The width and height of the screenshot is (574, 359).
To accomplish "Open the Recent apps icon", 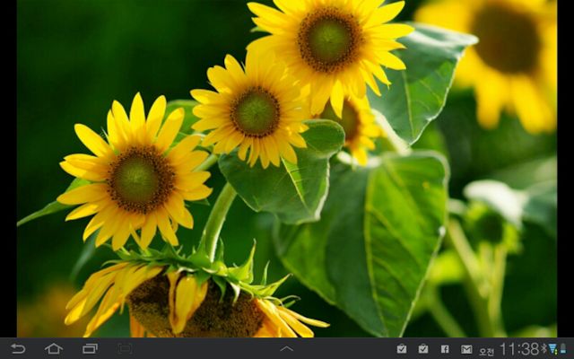I will pos(90,349).
